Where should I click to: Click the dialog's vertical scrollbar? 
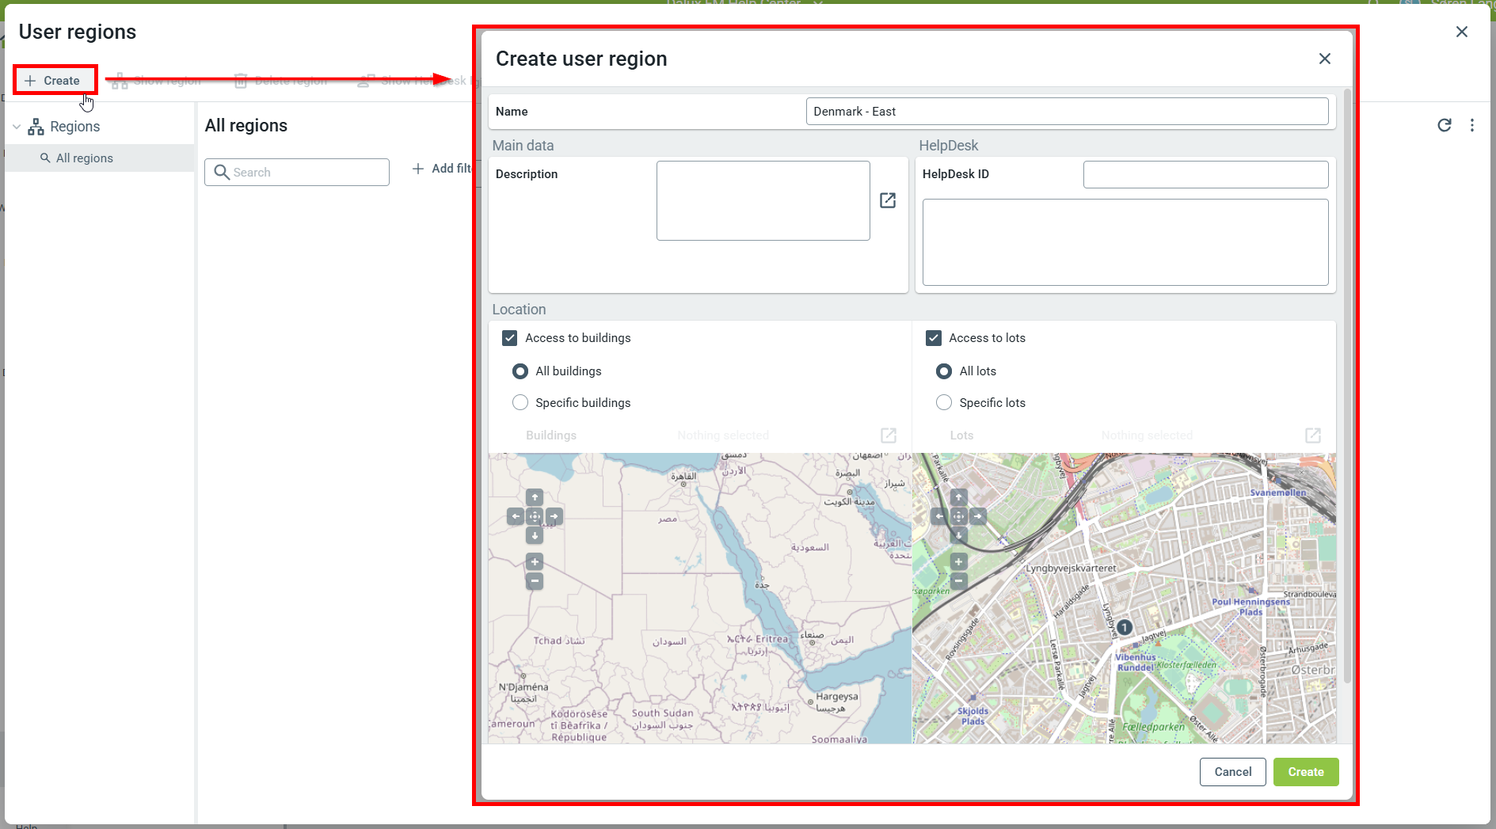[x=1347, y=396]
